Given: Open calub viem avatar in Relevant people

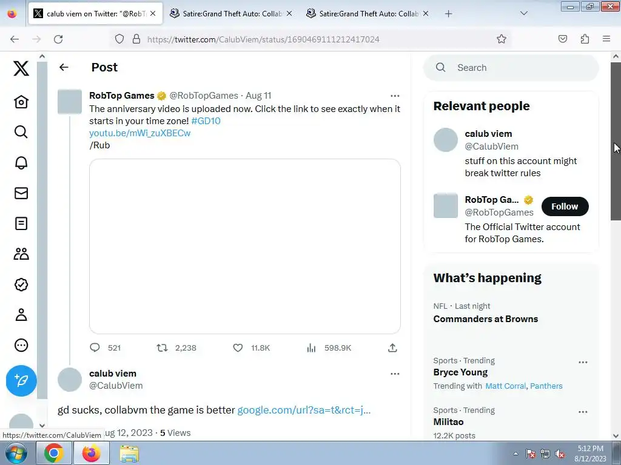Looking at the screenshot, I should click(446, 140).
